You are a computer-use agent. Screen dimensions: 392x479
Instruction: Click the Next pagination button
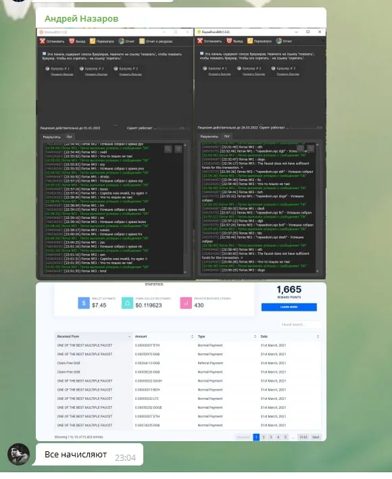(x=316, y=437)
